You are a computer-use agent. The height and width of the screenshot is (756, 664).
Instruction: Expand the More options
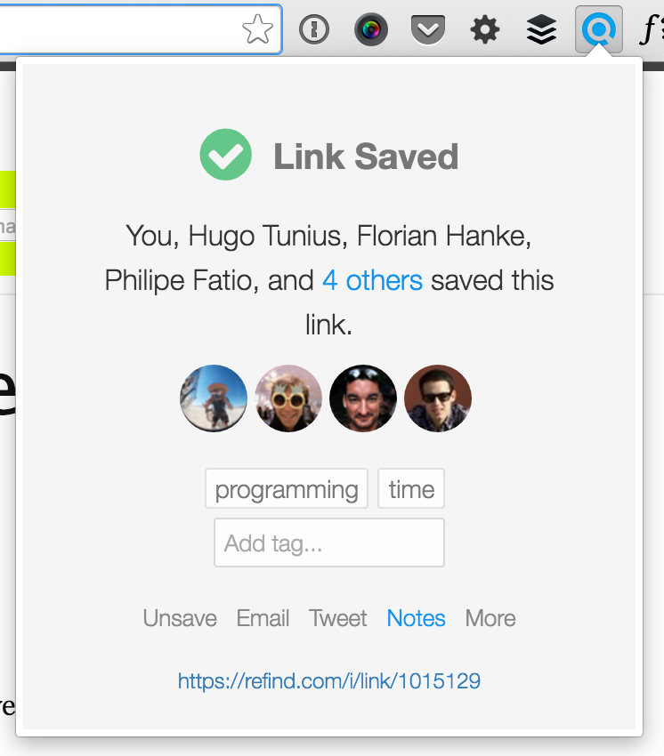click(x=490, y=618)
